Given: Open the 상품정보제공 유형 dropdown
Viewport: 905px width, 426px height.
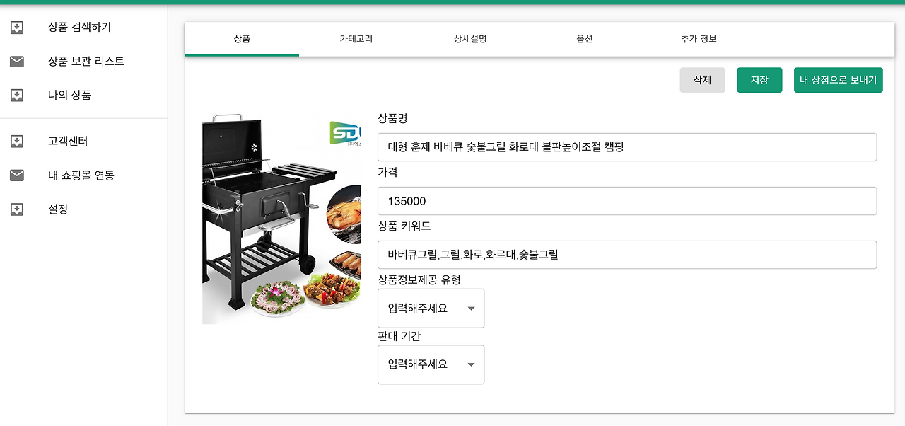Looking at the screenshot, I should pyautogui.click(x=431, y=308).
